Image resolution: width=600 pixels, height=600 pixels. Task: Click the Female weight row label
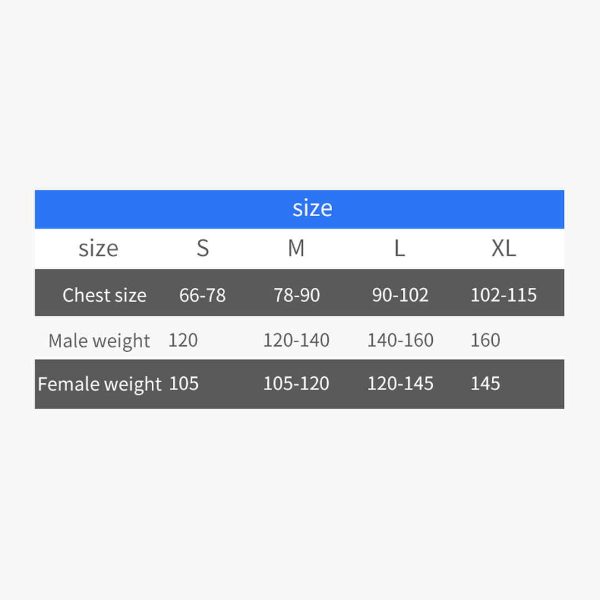(99, 384)
